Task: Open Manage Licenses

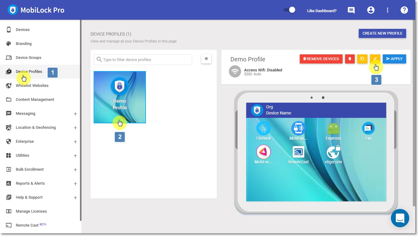Action: click(40, 211)
